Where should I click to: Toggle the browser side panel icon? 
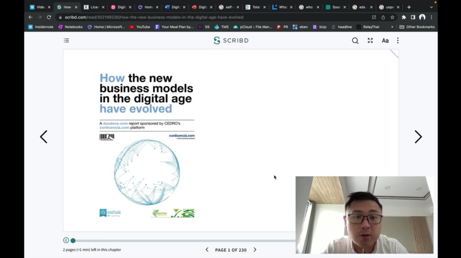[413, 18]
